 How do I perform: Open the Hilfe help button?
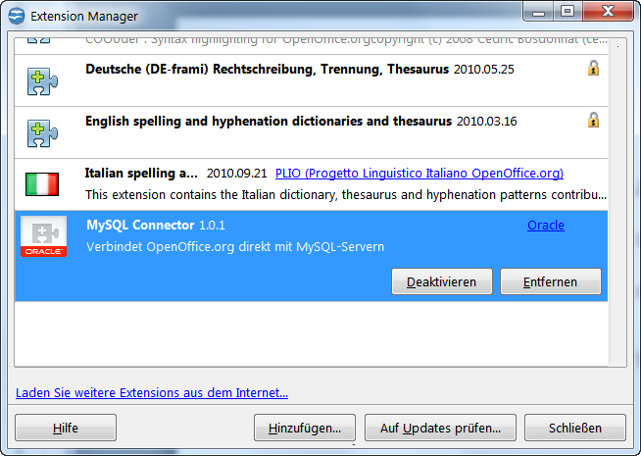(66, 428)
